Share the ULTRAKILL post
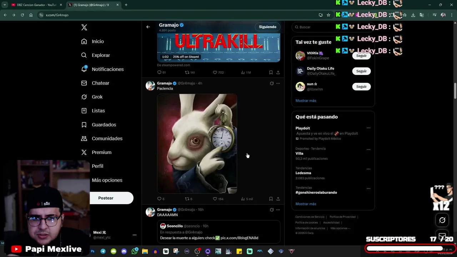This screenshot has width=457, height=257. 278,72
